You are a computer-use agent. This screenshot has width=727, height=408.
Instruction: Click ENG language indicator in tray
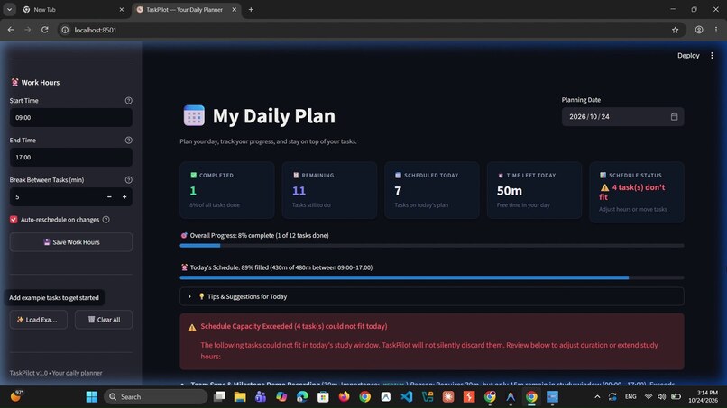coord(630,397)
